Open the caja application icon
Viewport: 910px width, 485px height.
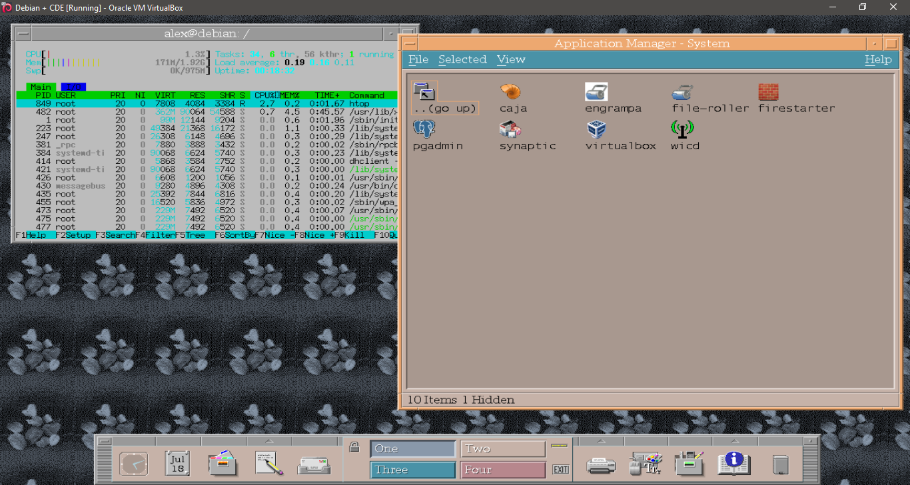click(x=510, y=92)
